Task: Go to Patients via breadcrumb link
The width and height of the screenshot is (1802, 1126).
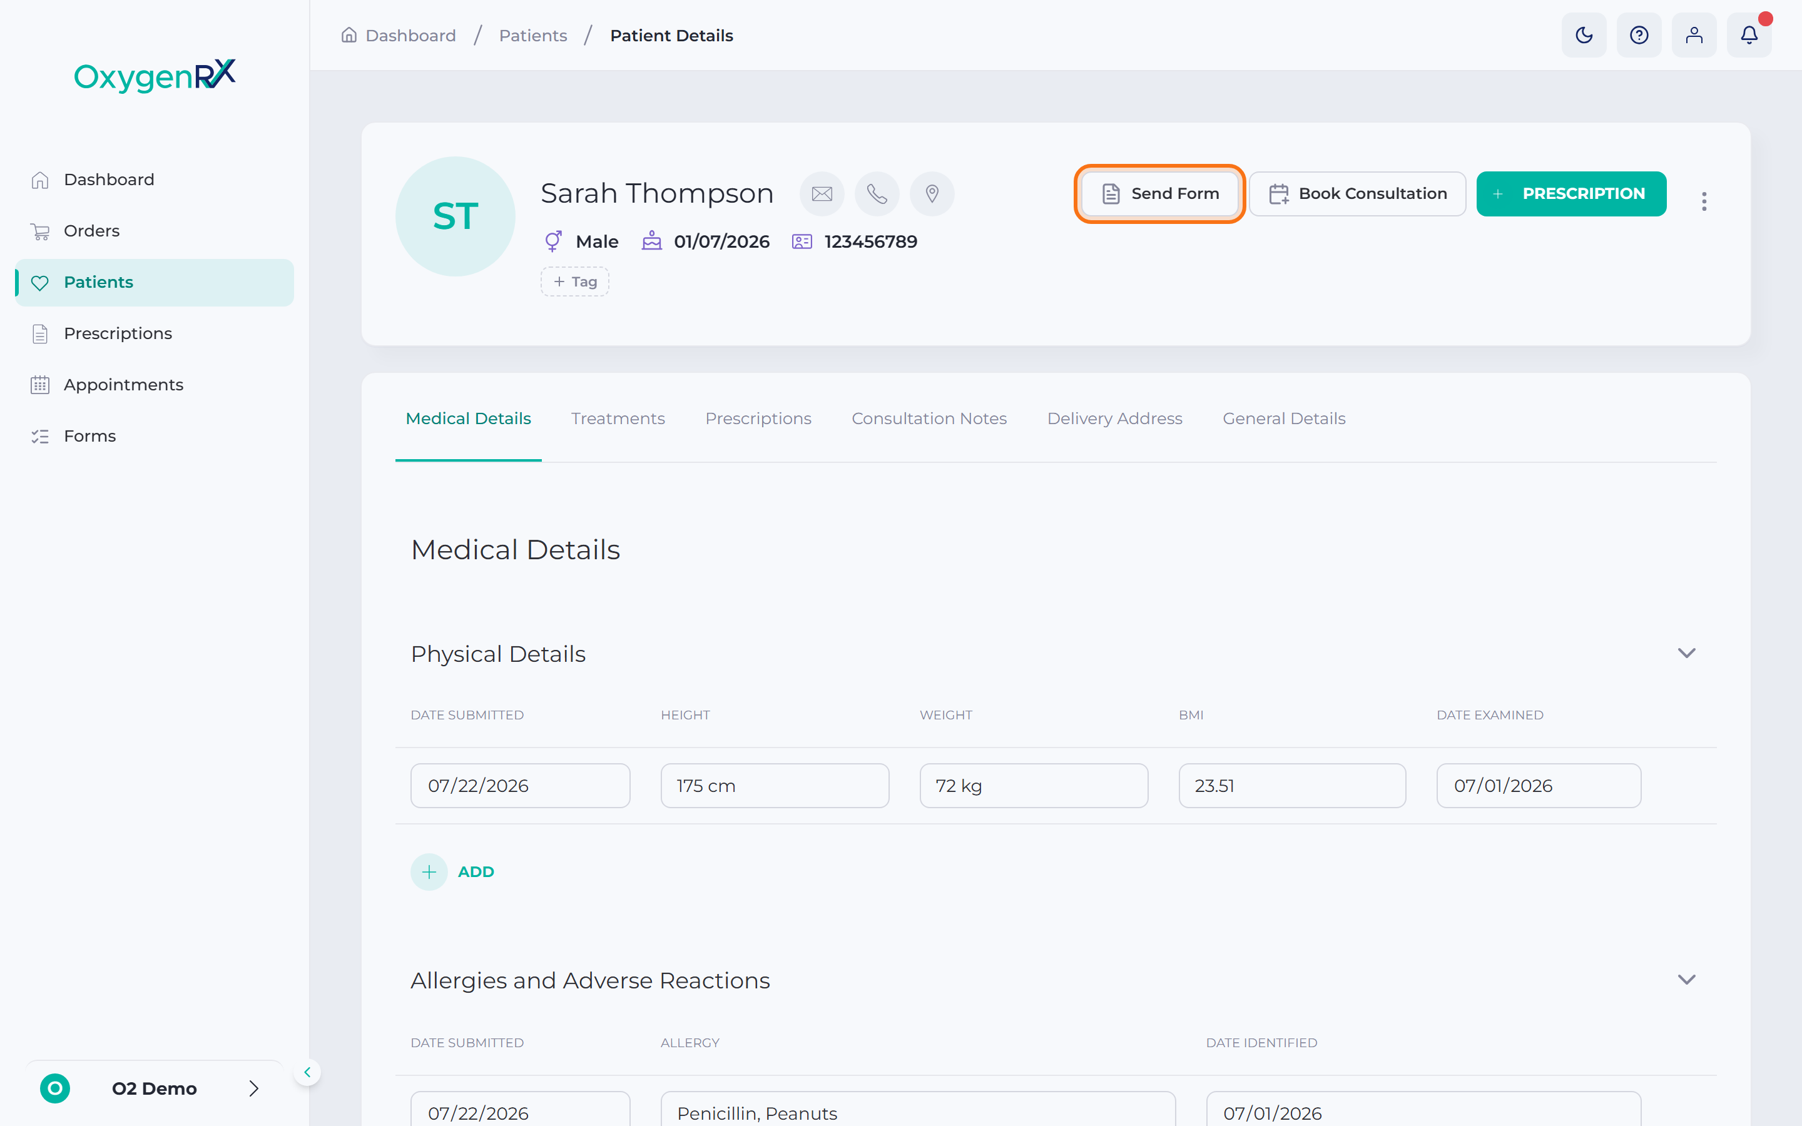Action: 533,35
